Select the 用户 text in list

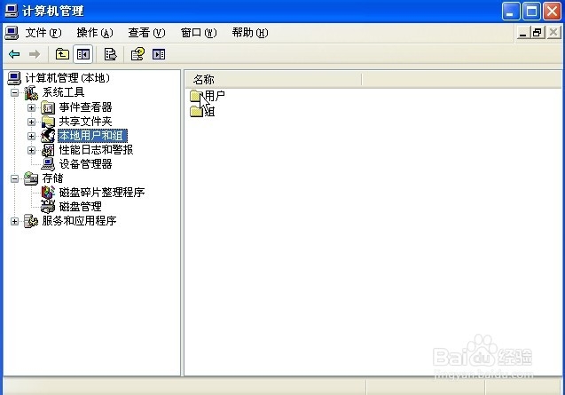[x=215, y=96]
